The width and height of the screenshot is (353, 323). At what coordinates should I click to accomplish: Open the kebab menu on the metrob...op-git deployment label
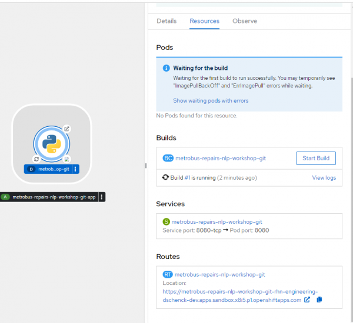tap(75, 169)
